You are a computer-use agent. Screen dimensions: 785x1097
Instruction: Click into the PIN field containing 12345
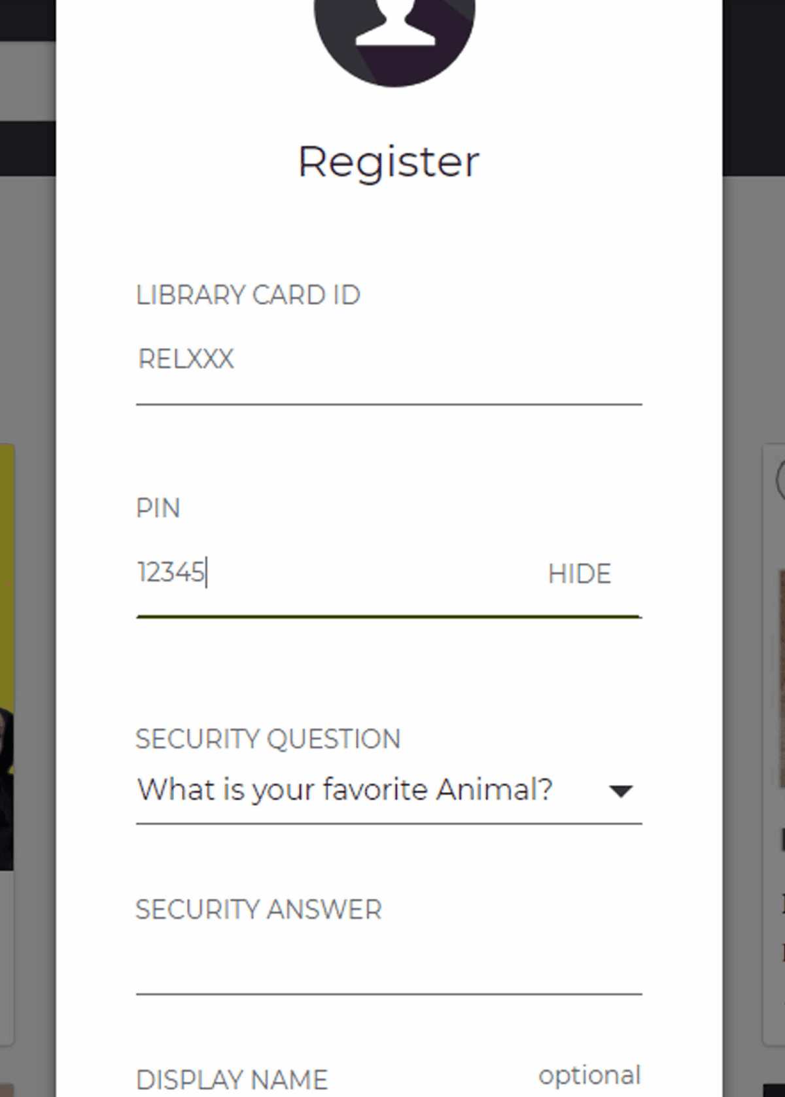pos(327,573)
